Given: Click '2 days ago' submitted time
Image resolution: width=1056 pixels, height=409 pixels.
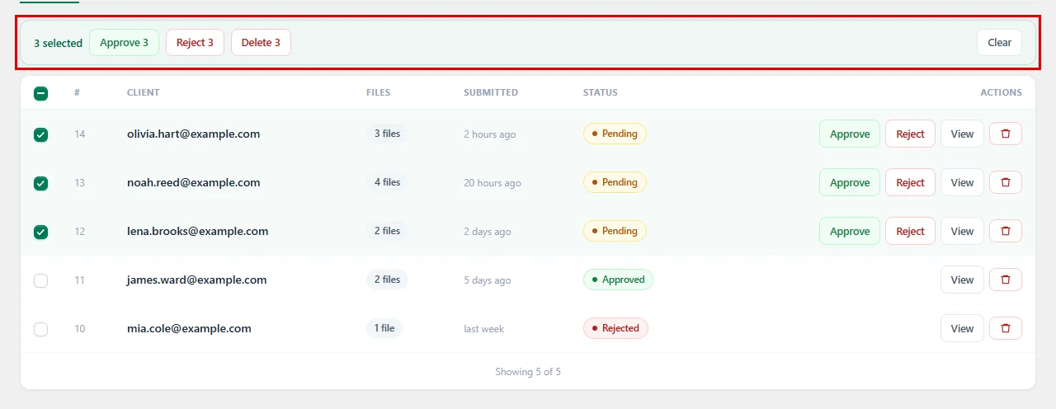Looking at the screenshot, I should point(488,232).
